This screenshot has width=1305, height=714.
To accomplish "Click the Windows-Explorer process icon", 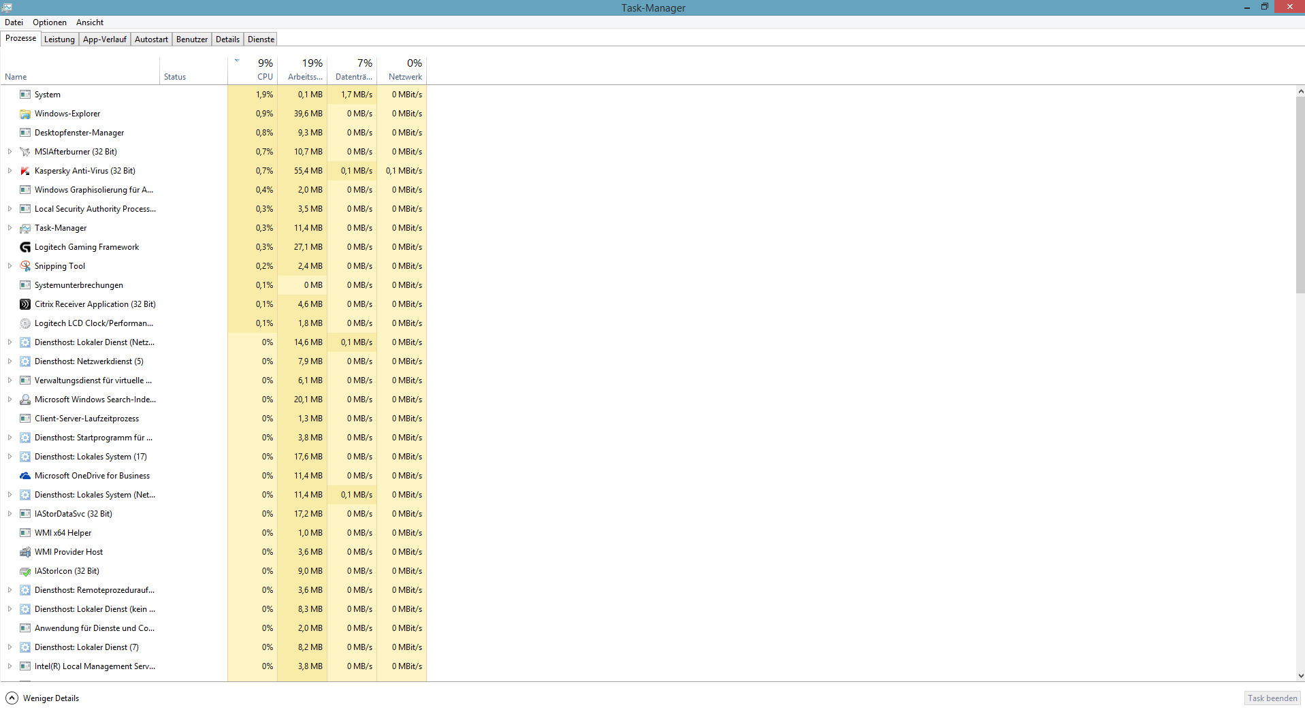I will click(x=25, y=114).
